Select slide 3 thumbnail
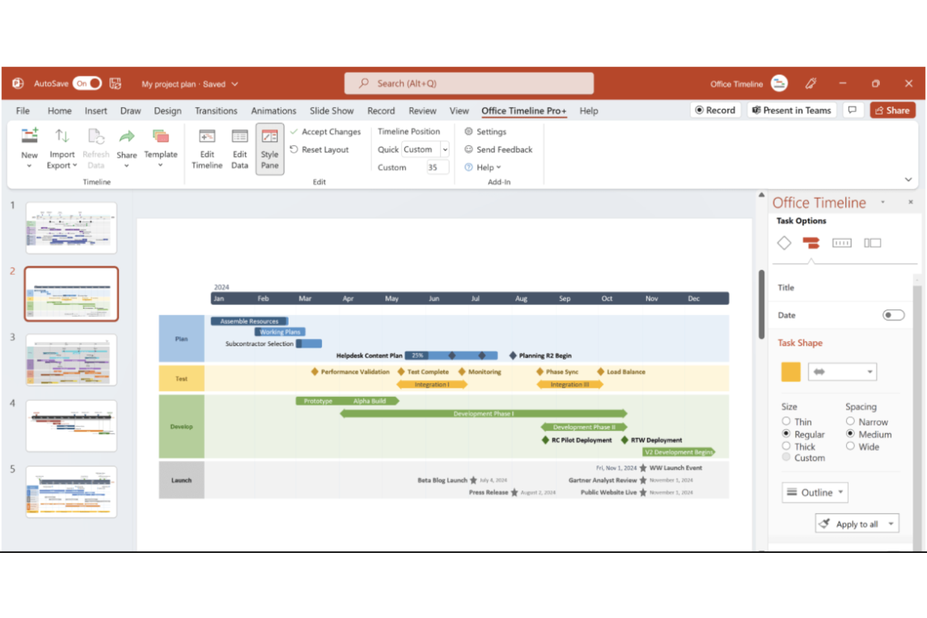927x618 pixels. pyautogui.click(x=71, y=360)
